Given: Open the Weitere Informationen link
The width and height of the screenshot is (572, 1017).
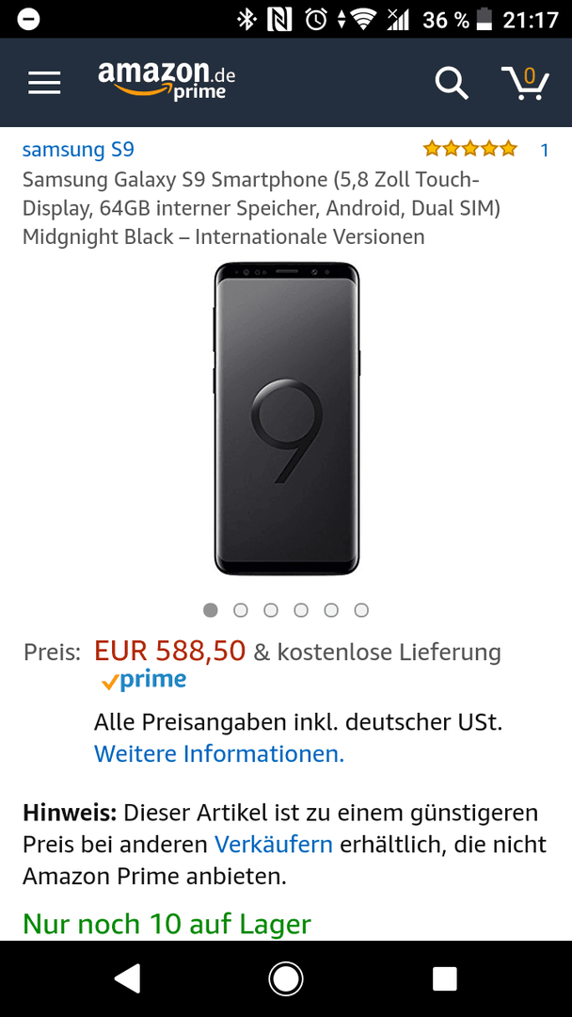Looking at the screenshot, I should [x=219, y=753].
